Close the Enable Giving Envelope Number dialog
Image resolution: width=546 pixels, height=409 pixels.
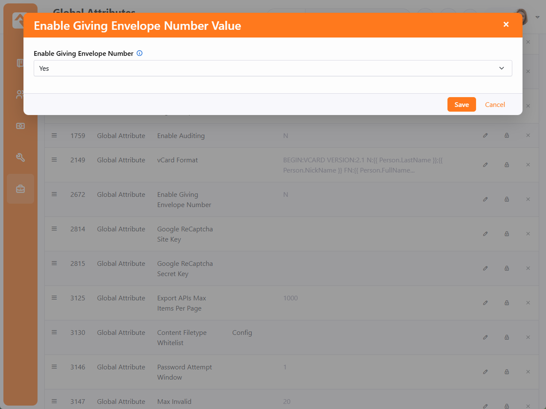(x=506, y=25)
